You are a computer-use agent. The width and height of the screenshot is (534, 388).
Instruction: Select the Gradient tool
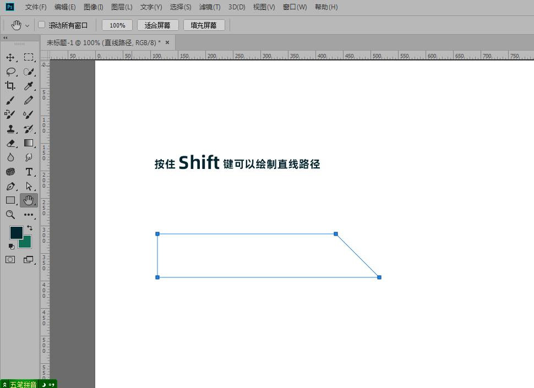pyautogui.click(x=29, y=143)
